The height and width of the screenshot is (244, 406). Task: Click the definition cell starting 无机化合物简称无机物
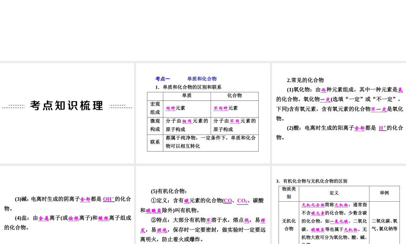click(x=334, y=223)
